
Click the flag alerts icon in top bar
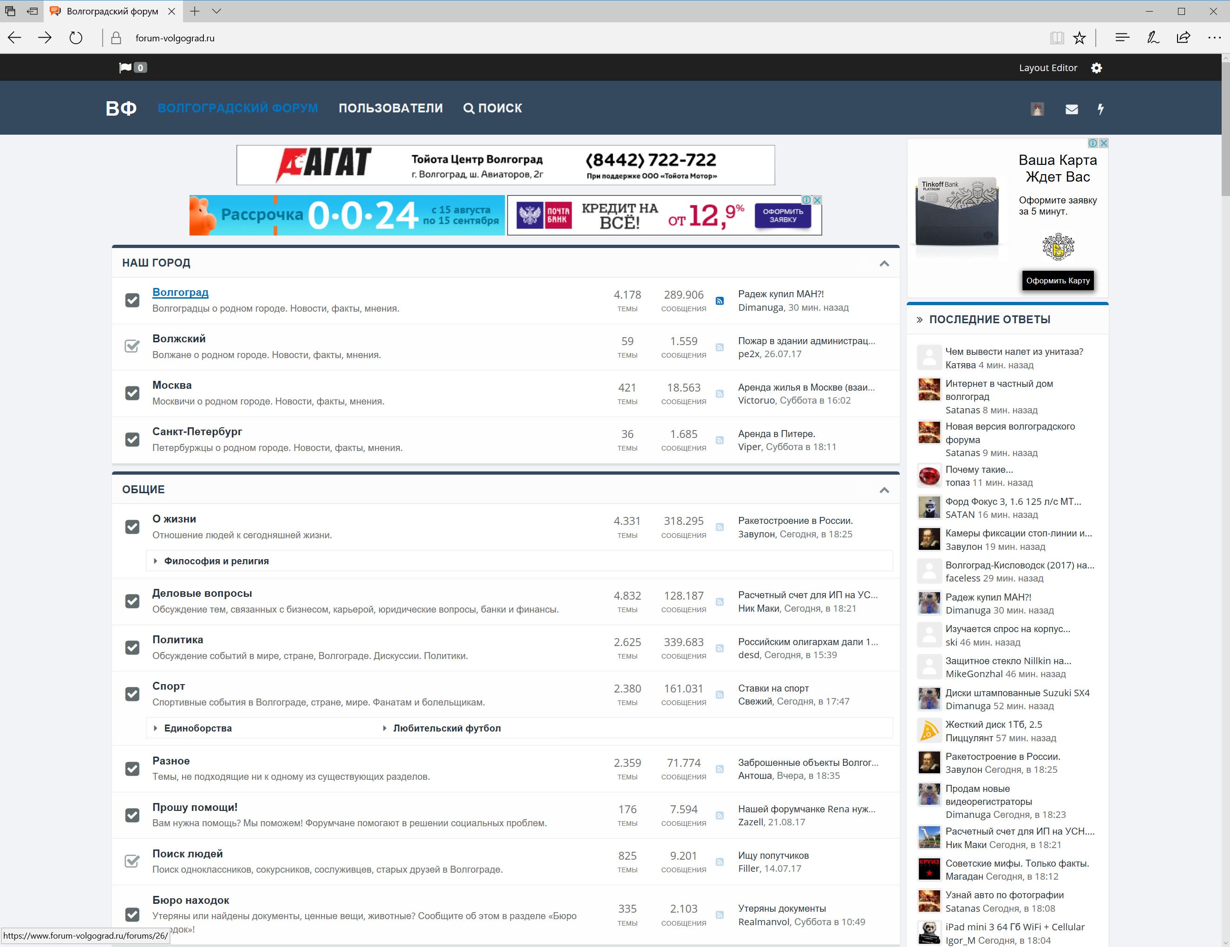(125, 67)
